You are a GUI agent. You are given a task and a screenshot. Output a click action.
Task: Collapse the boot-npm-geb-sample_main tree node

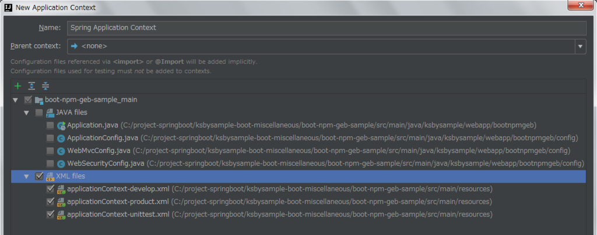(16, 100)
